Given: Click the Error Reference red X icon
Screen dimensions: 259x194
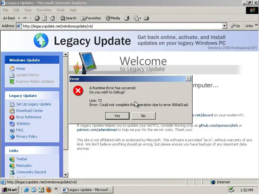Looking at the screenshot, I should (x=12, y=117).
